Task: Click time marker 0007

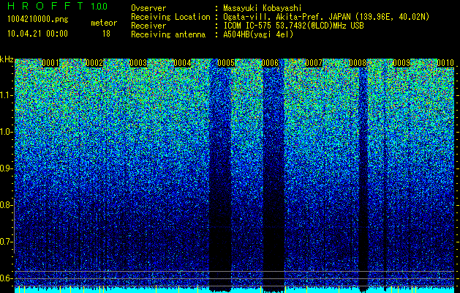Action: click(x=314, y=63)
